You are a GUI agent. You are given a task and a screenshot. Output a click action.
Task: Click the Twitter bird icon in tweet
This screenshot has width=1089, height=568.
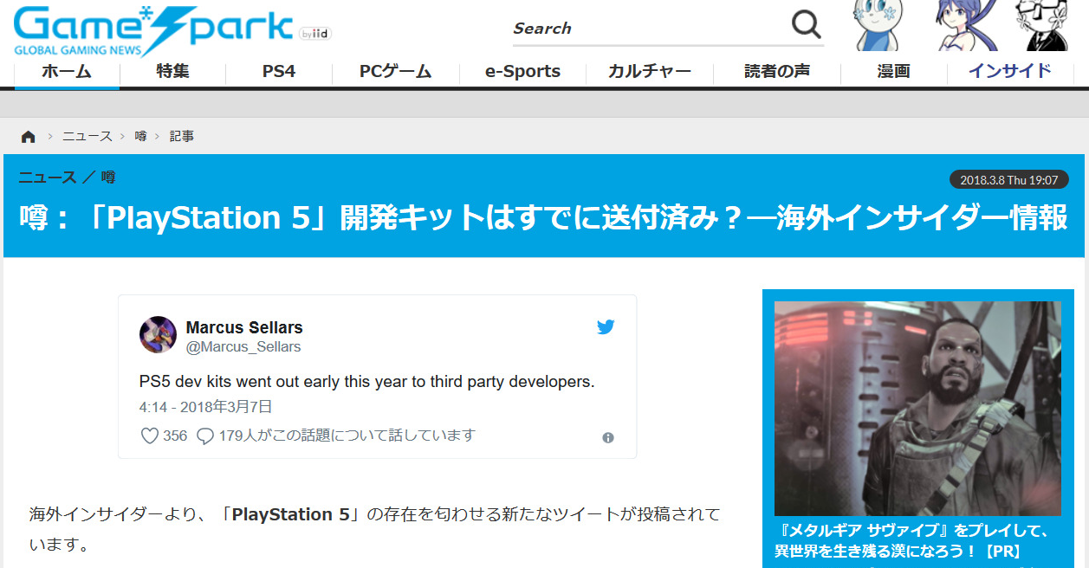[x=606, y=327]
